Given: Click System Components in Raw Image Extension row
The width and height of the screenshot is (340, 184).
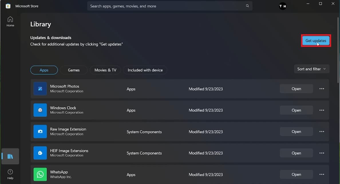Looking at the screenshot, I should [x=144, y=132].
